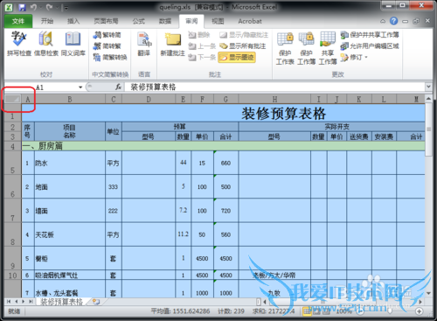
Task: Go to Next comment (下一条)
Action: (x=202, y=57)
